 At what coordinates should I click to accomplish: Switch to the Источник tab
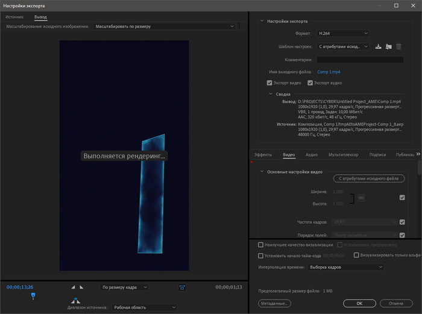14,17
